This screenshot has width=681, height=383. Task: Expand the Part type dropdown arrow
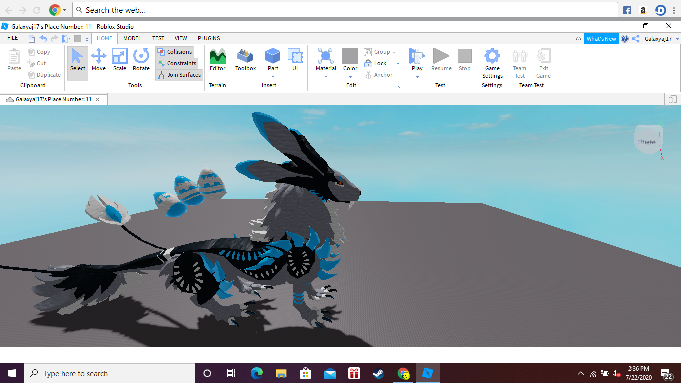pos(273,77)
